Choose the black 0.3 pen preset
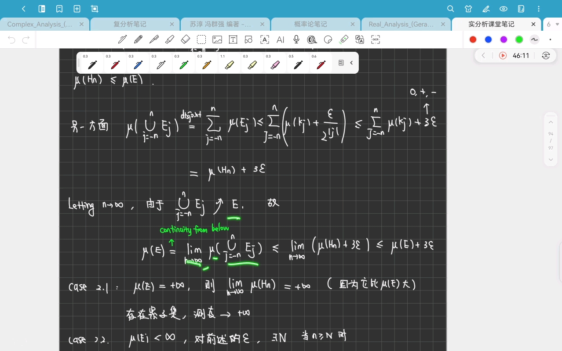Image resolution: width=562 pixels, height=351 pixels. click(x=92, y=63)
